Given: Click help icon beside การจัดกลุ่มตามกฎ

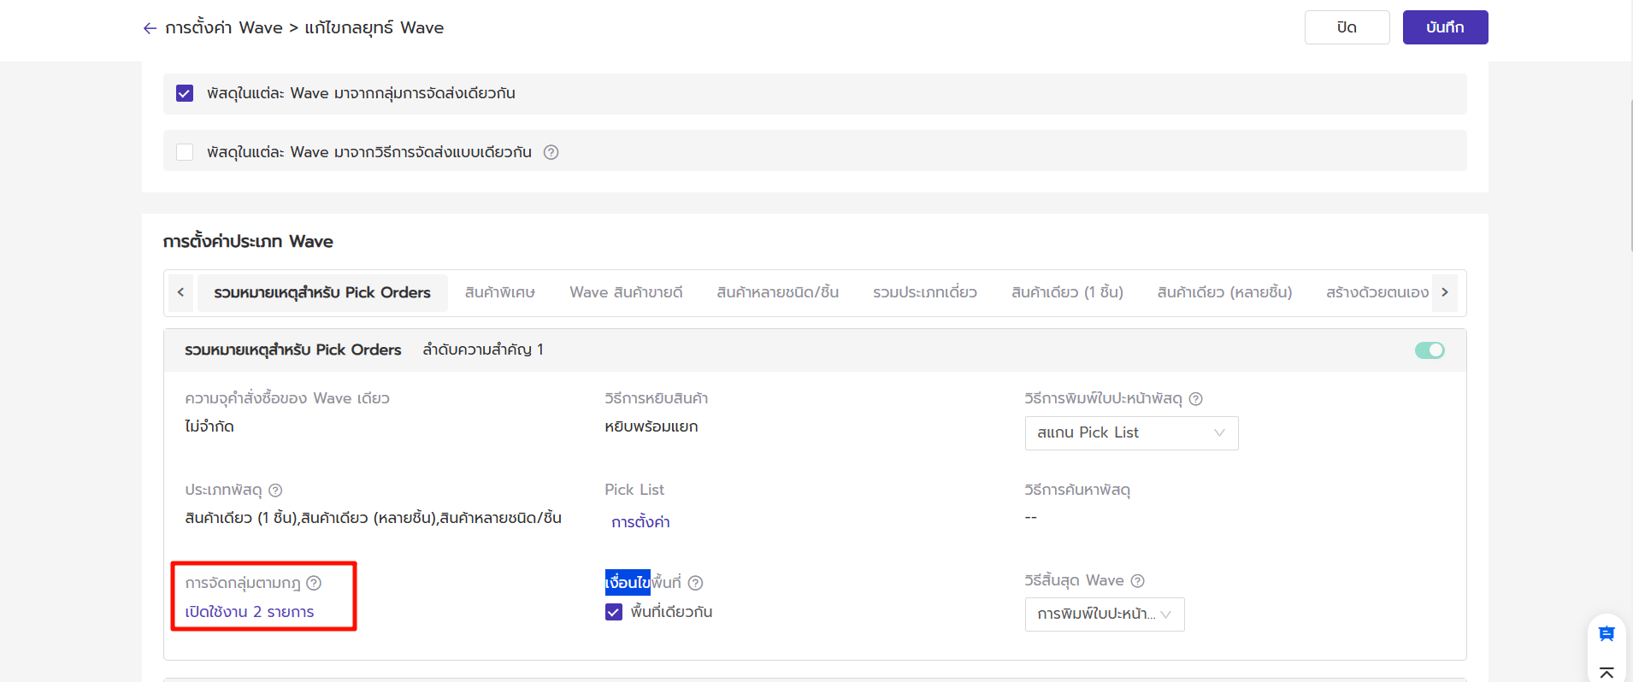Looking at the screenshot, I should pos(314,583).
